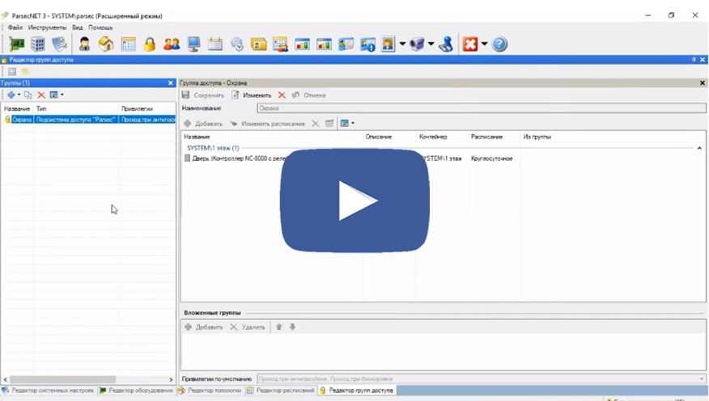Open the schedule calendar grid icon
The width and height of the screenshot is (709, 401).
(x=129, y=44)
